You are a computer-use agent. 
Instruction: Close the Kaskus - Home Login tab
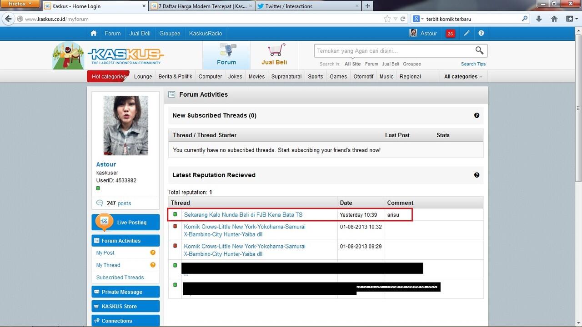(x=144, y=6)
